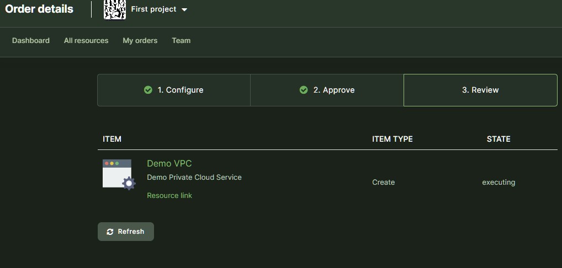Screen dimensions: 562x268
Task: Click the green checkmark beside Configure
Action: 148,90
